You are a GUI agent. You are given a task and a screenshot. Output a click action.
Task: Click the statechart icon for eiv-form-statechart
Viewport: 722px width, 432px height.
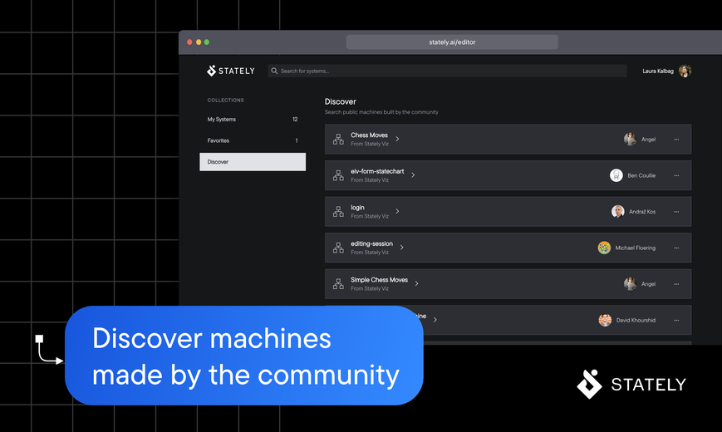click(x=338, y=175)
